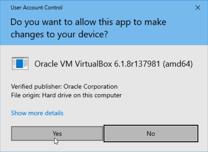Viewport: 208px width, 152px height.
Task: Open the Show more details link
Action: [x=37, y=113]
